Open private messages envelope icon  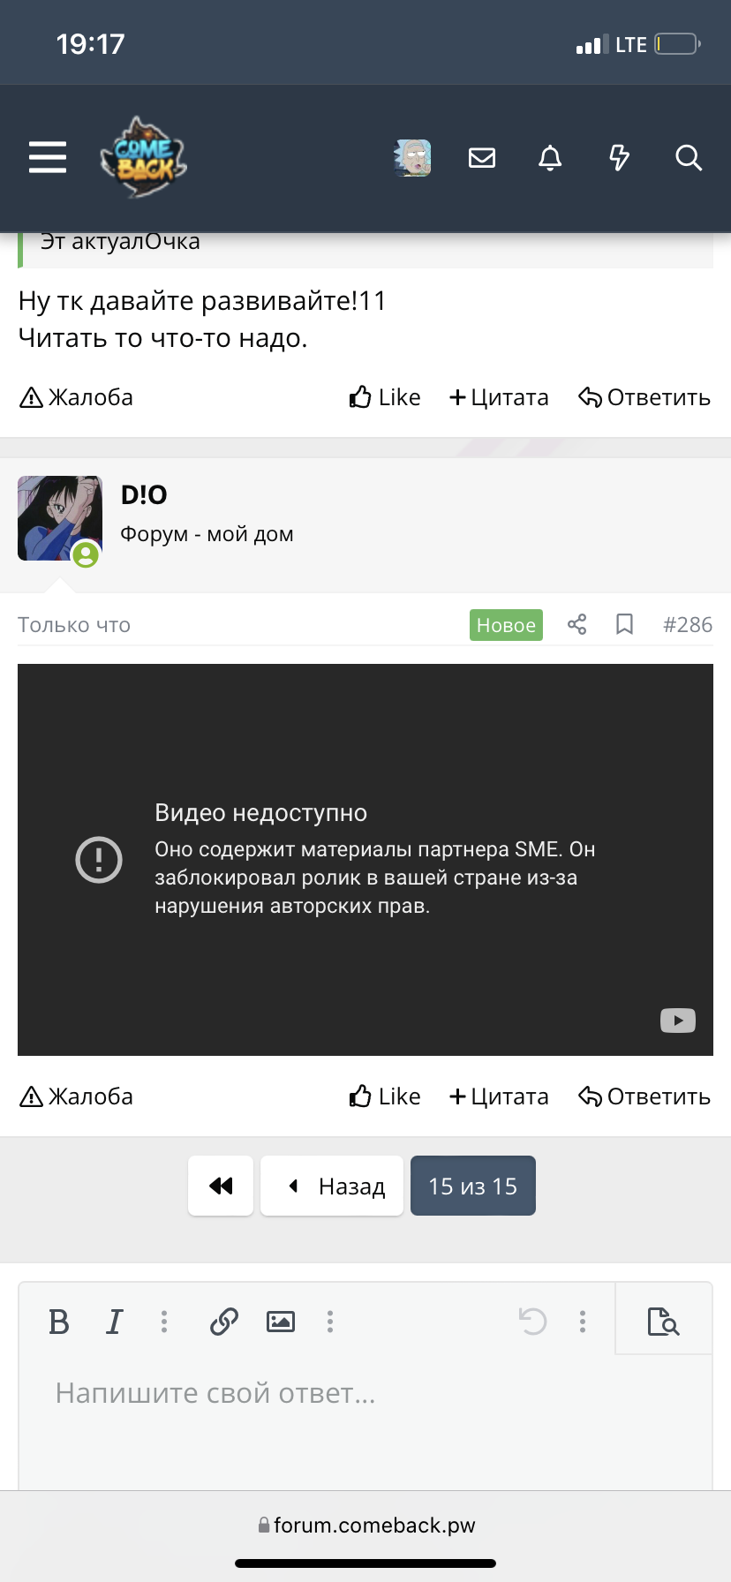482,158
